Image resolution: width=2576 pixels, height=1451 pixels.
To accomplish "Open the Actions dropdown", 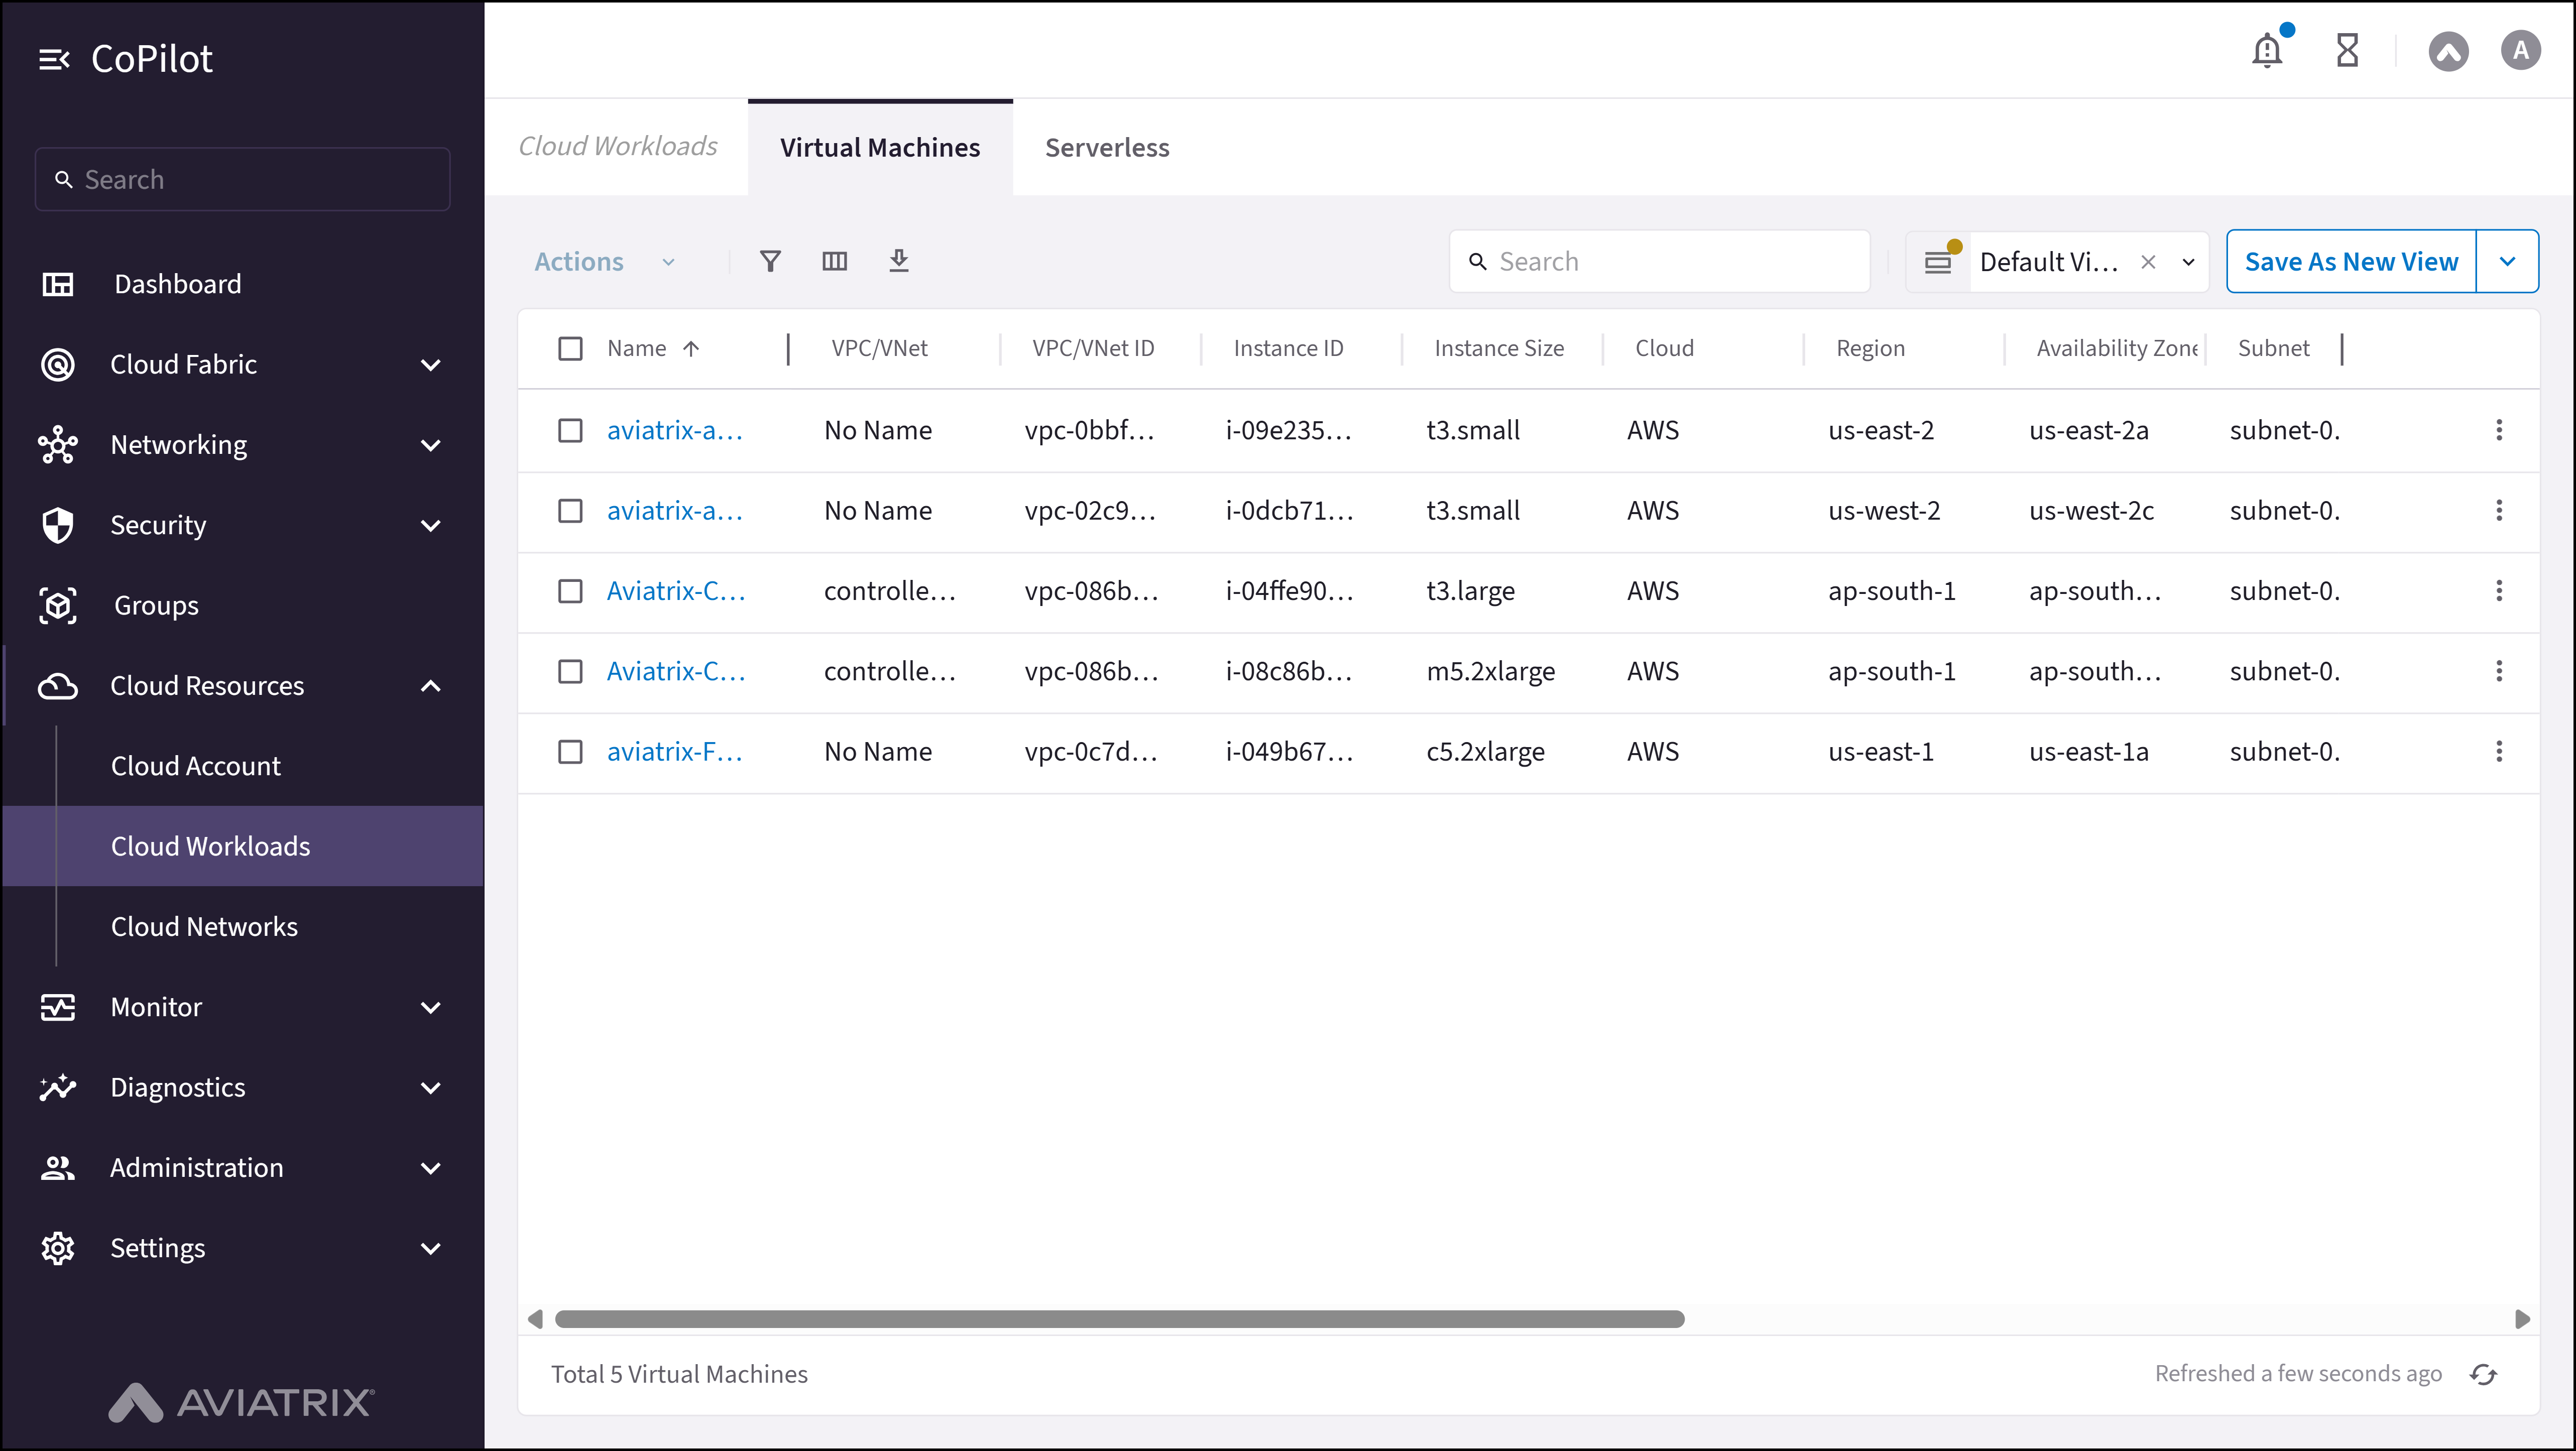I will tap(604, 261).
